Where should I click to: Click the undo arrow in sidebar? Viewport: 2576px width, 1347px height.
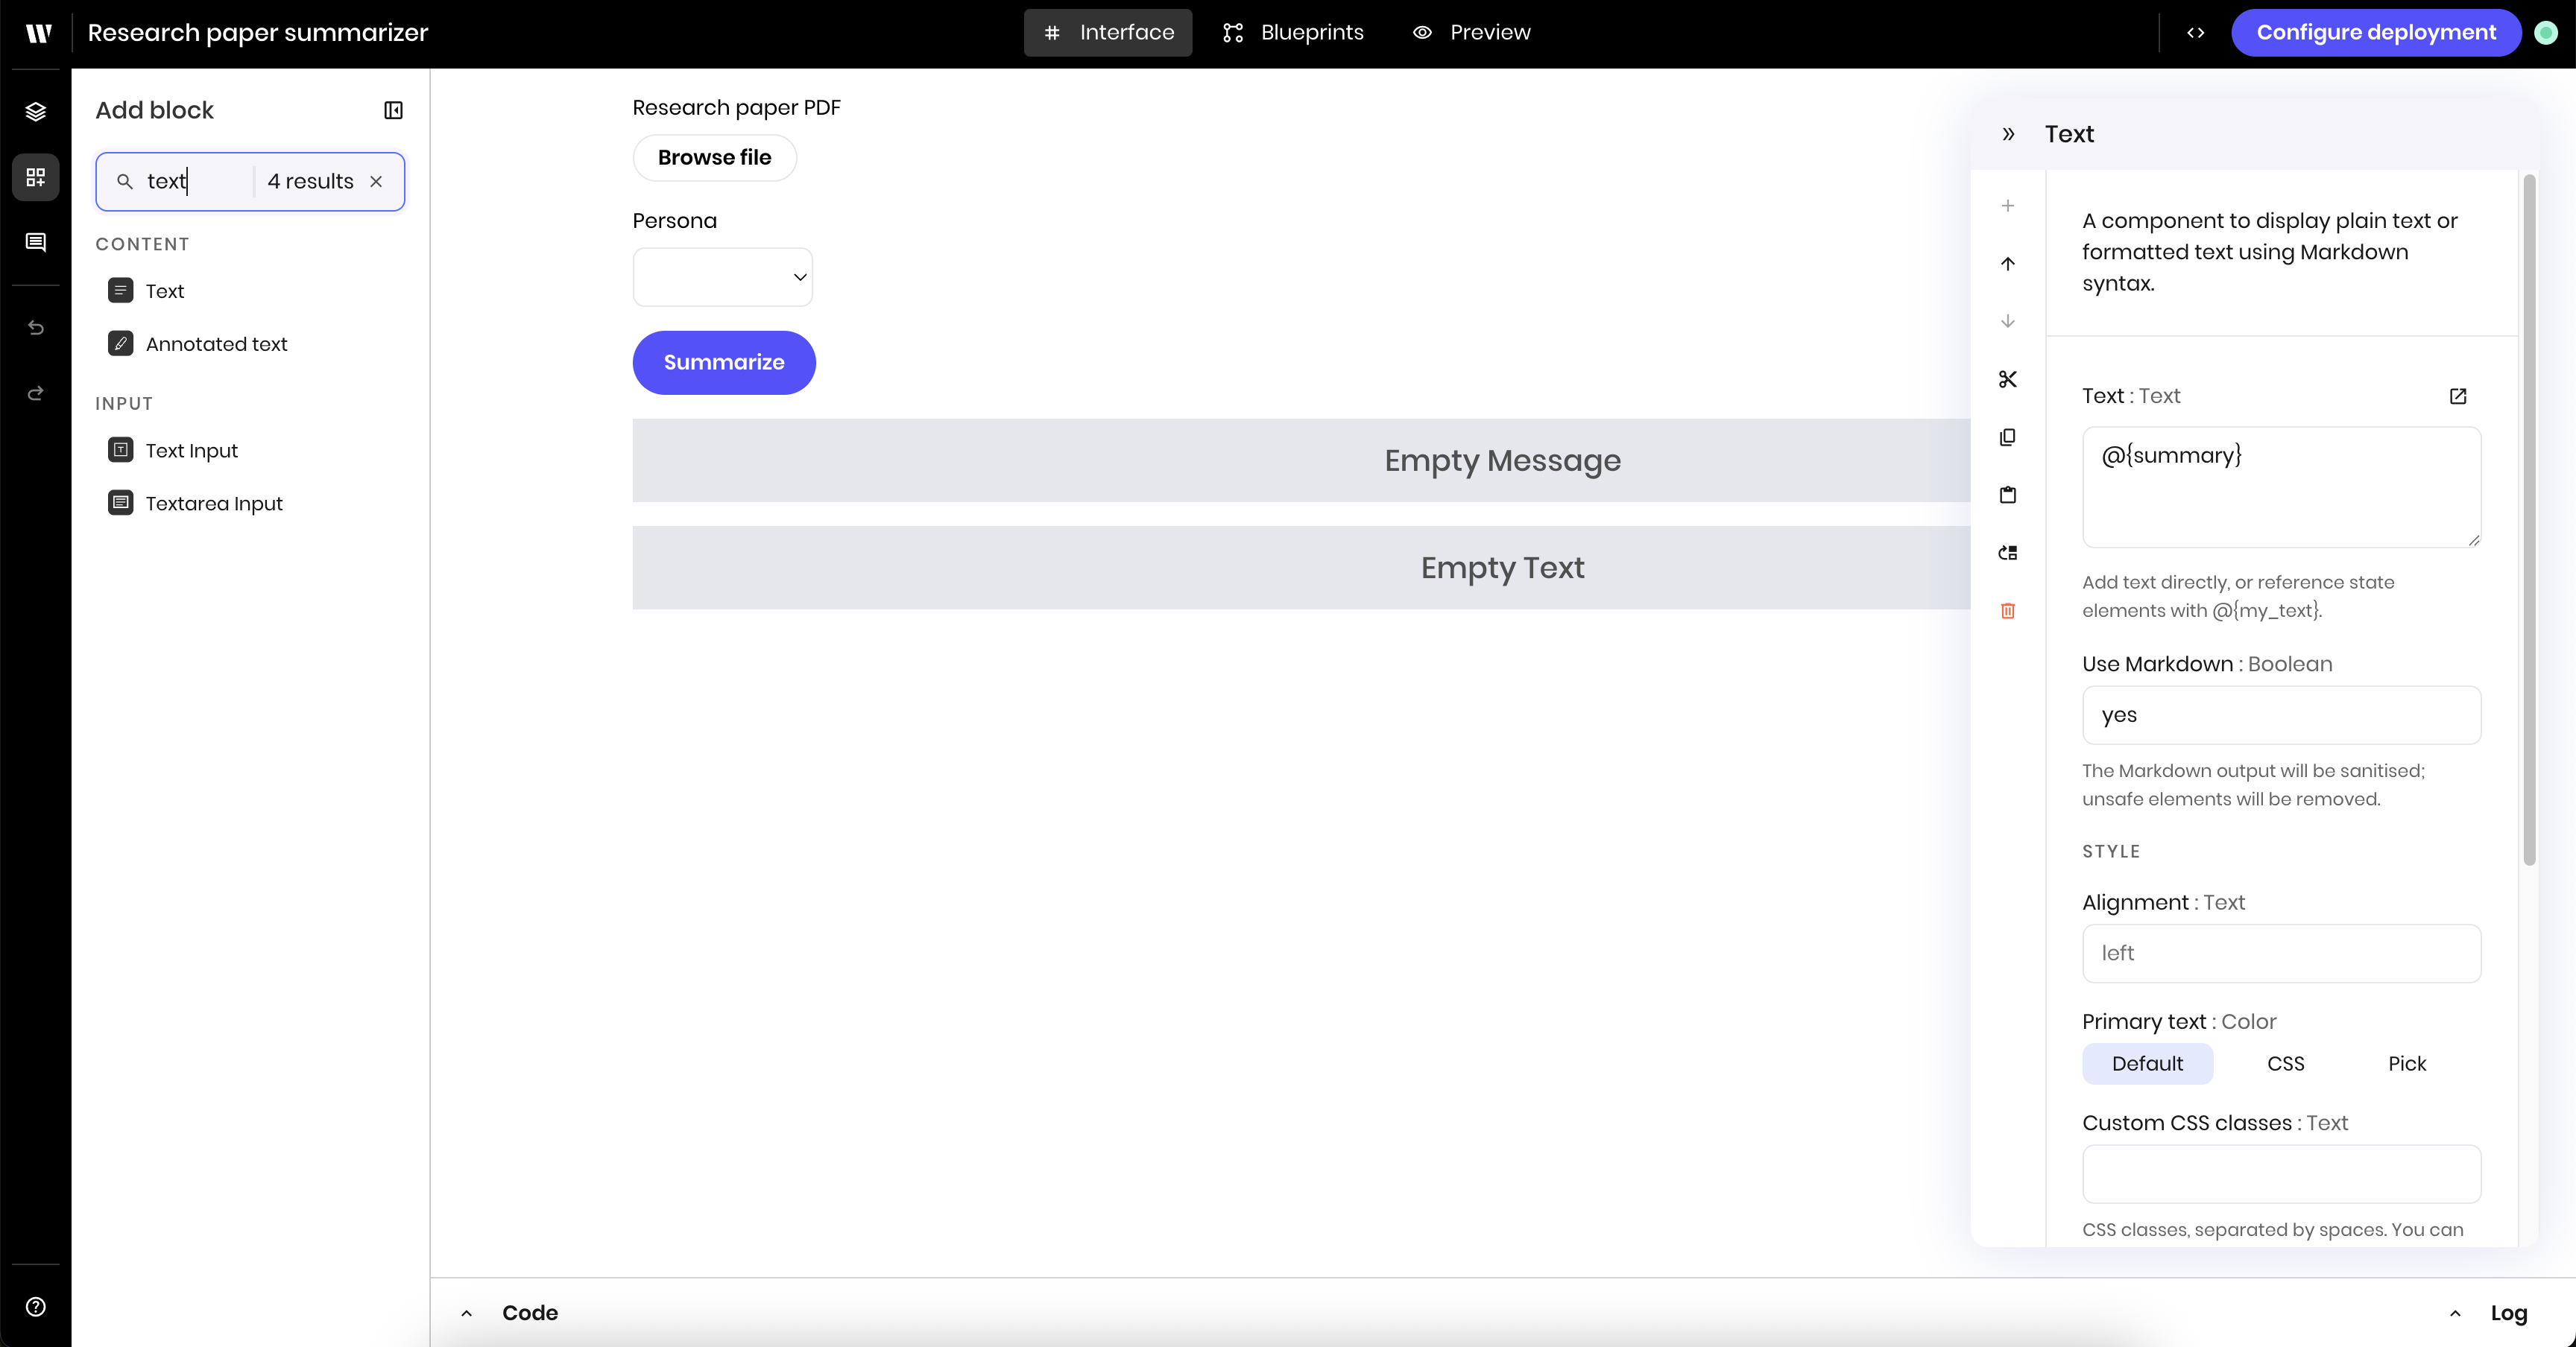pyautogui.click(x=36, y=328)
